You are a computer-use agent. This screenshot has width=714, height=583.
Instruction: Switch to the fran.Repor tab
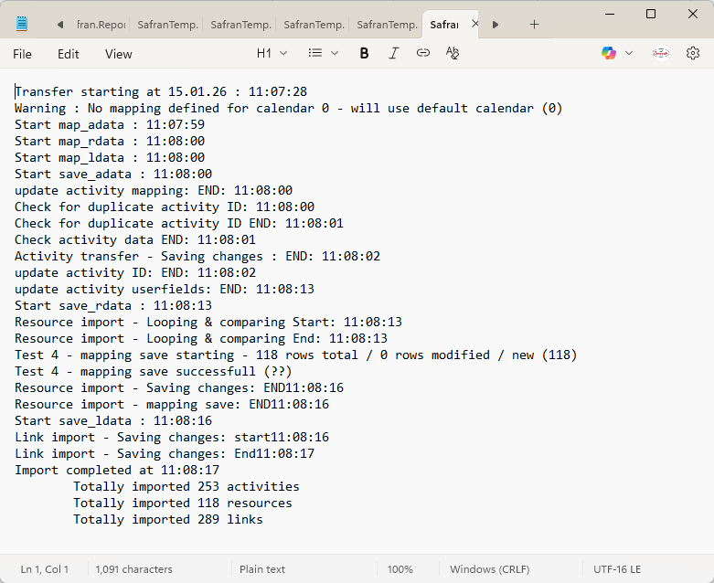(x=101, y=24)
